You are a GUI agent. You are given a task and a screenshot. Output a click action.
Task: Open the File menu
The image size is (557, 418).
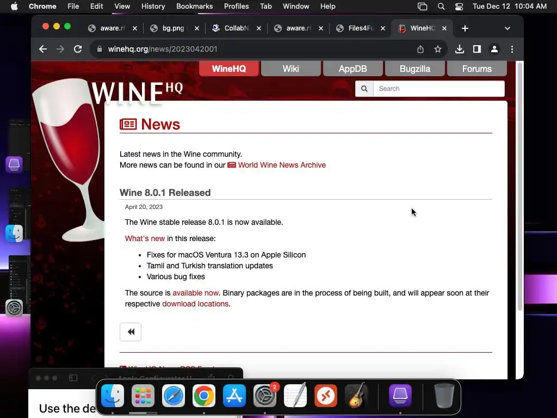[x=73, y=7]
